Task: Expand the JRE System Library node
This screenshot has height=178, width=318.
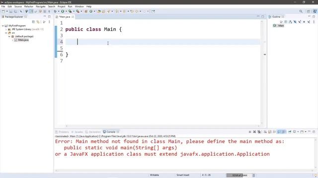Action: 6,29
